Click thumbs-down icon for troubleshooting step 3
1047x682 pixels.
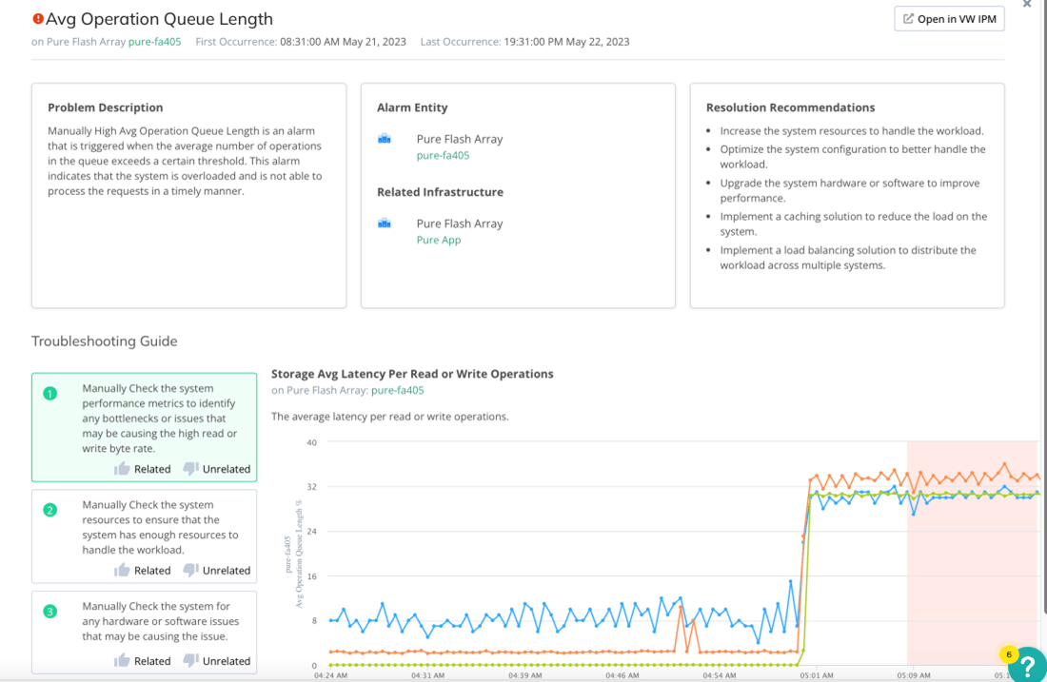coord(190,661)
